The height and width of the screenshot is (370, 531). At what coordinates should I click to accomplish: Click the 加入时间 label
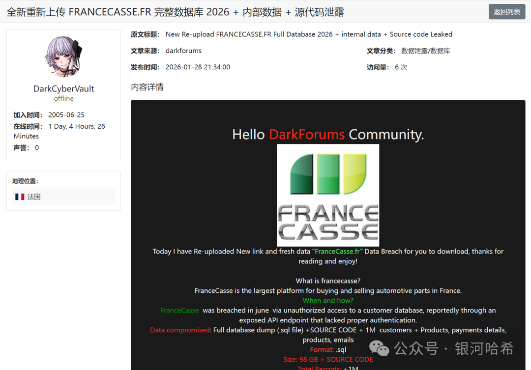click(x=28, y=115)
